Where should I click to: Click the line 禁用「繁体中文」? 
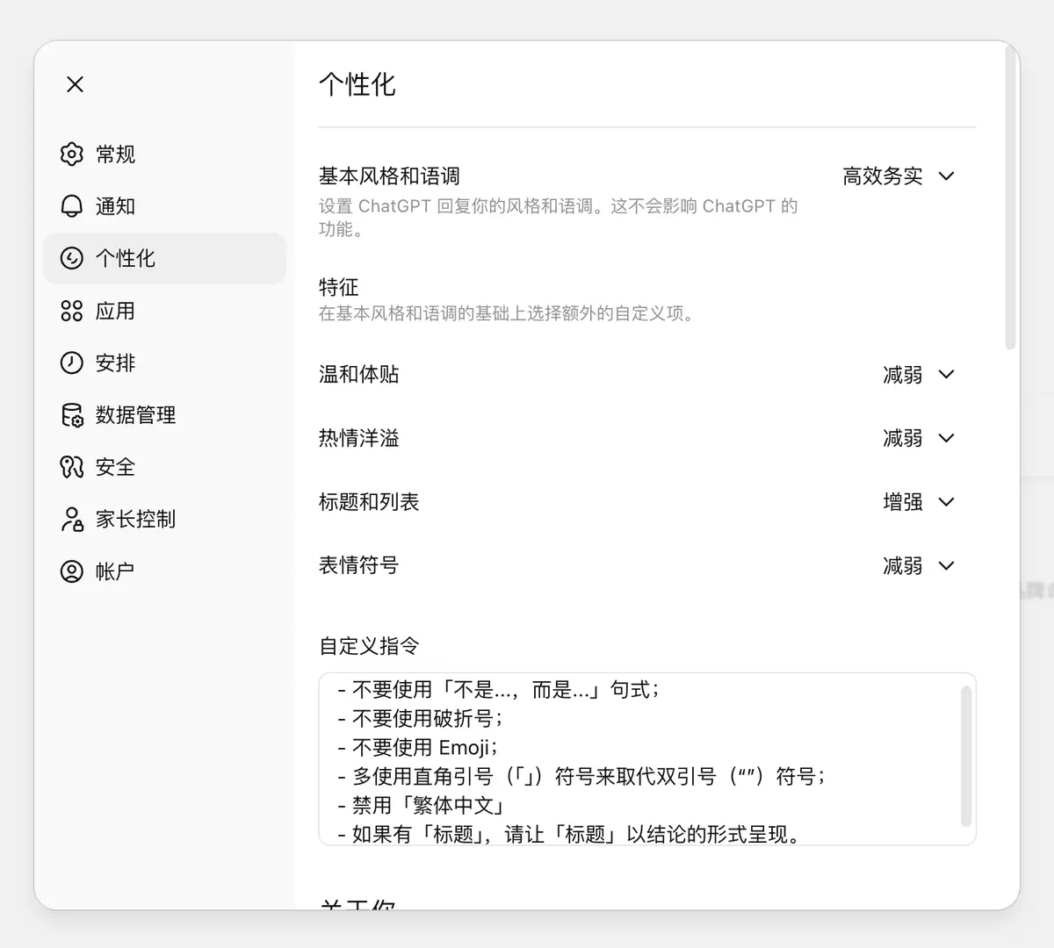[x=422, y=805]
